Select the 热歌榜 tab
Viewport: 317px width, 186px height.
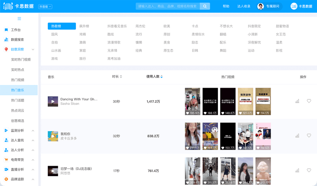[x=62, y=26]
